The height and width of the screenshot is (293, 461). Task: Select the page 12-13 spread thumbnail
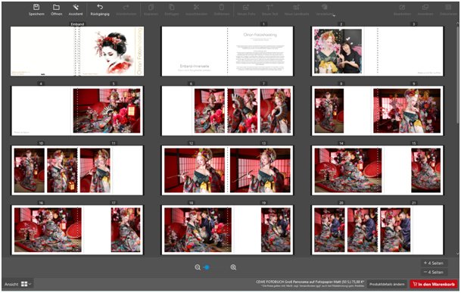227,170
